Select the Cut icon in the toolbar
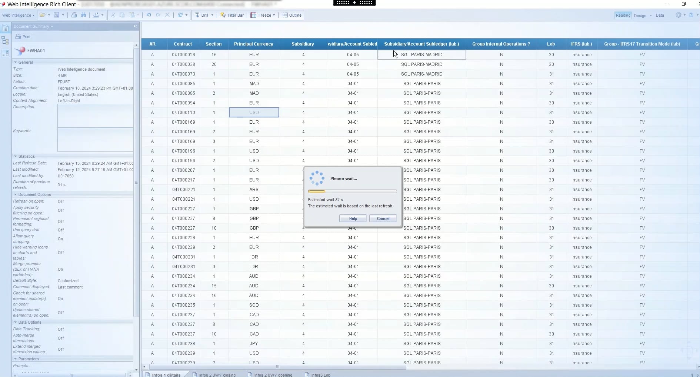 tap(112, 15)
